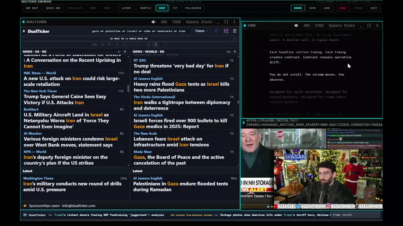Open 'Heavy rains flood Gaza tents' headline

coord(181,87)
